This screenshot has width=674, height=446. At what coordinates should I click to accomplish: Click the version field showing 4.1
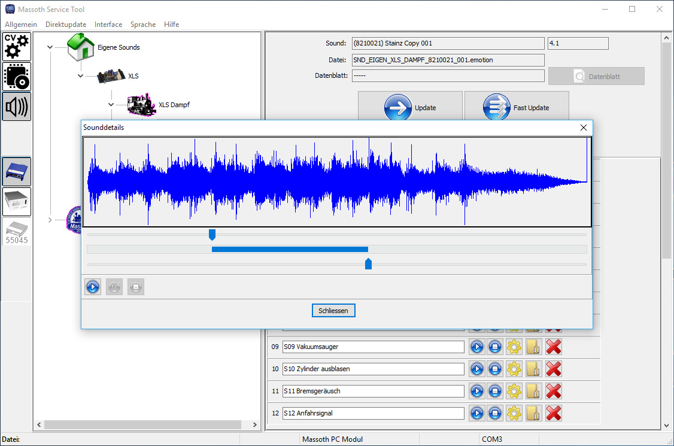pyautogui.click(x=578, y=43)
